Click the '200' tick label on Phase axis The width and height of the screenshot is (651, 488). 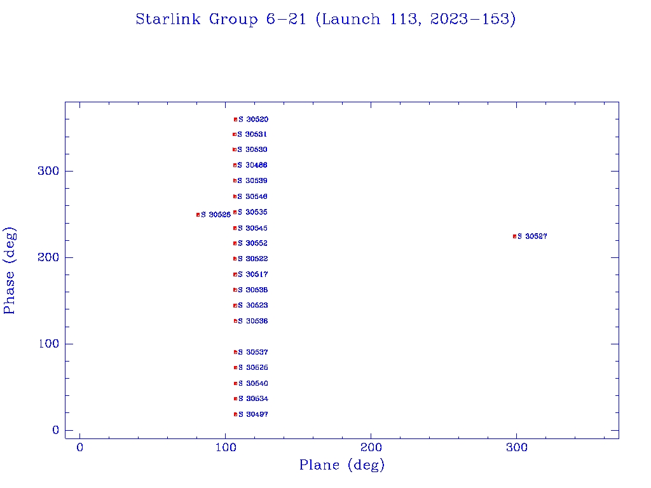click(x=48, y=257)
